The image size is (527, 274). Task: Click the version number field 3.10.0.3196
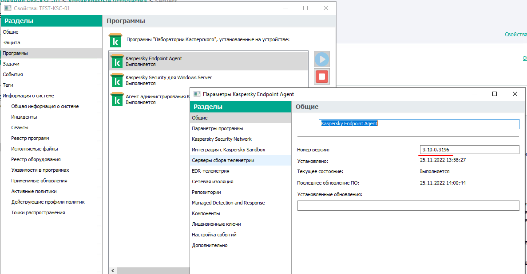pyautogui.click(x=470, y=150)
